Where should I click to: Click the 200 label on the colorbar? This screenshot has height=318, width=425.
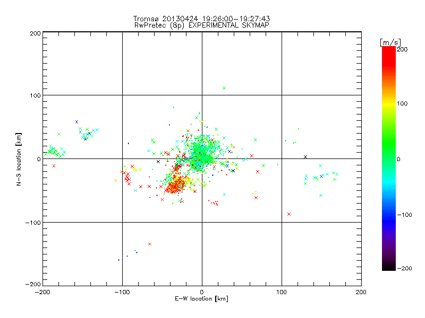[x=402, y=49]
